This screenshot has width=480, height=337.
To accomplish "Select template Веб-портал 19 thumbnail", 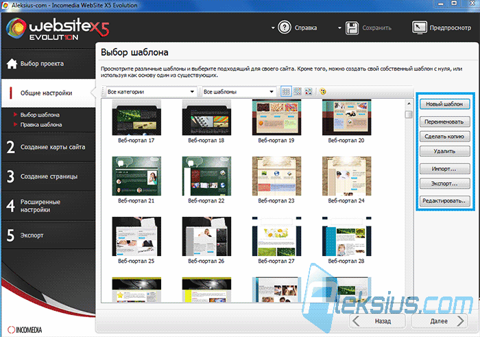I will click(x=277, y=117).
